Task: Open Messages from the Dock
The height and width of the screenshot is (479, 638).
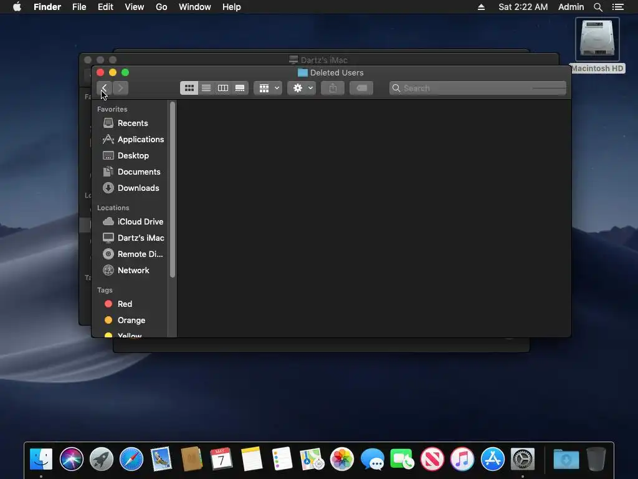Action: (x=372, y=459)
